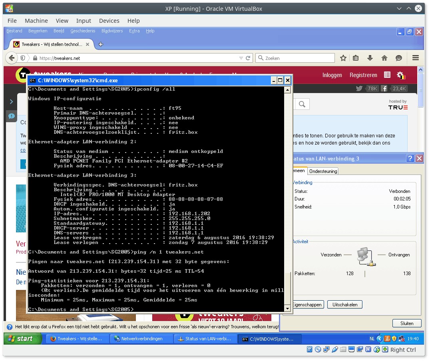Click the Firefox back arrow button
This screenshot has height=361, width=430.
coord(11,58)
